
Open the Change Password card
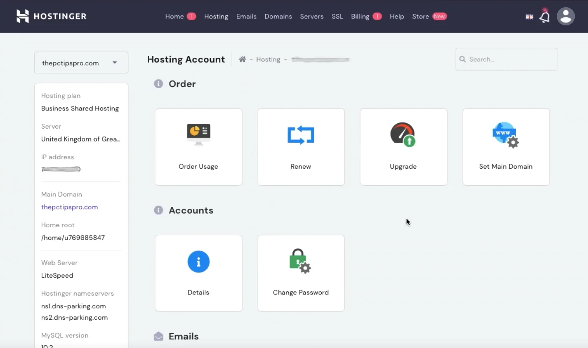click(x=301, y=273)
